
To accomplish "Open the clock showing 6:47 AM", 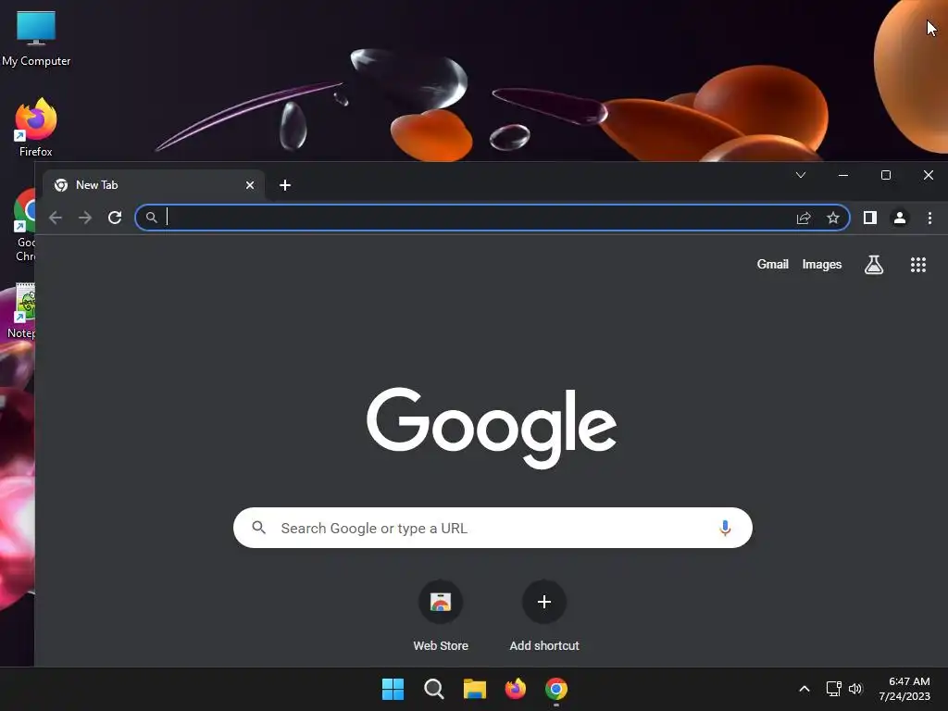I will point(904,689).
